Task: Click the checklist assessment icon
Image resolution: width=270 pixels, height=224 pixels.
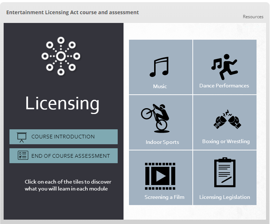Action: [23, 155]
